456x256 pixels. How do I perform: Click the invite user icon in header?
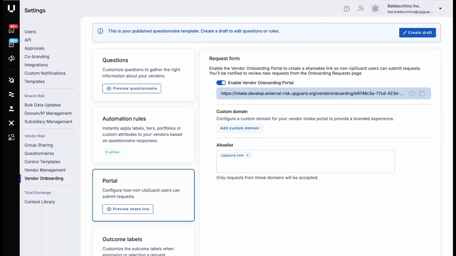pos(361,9)
